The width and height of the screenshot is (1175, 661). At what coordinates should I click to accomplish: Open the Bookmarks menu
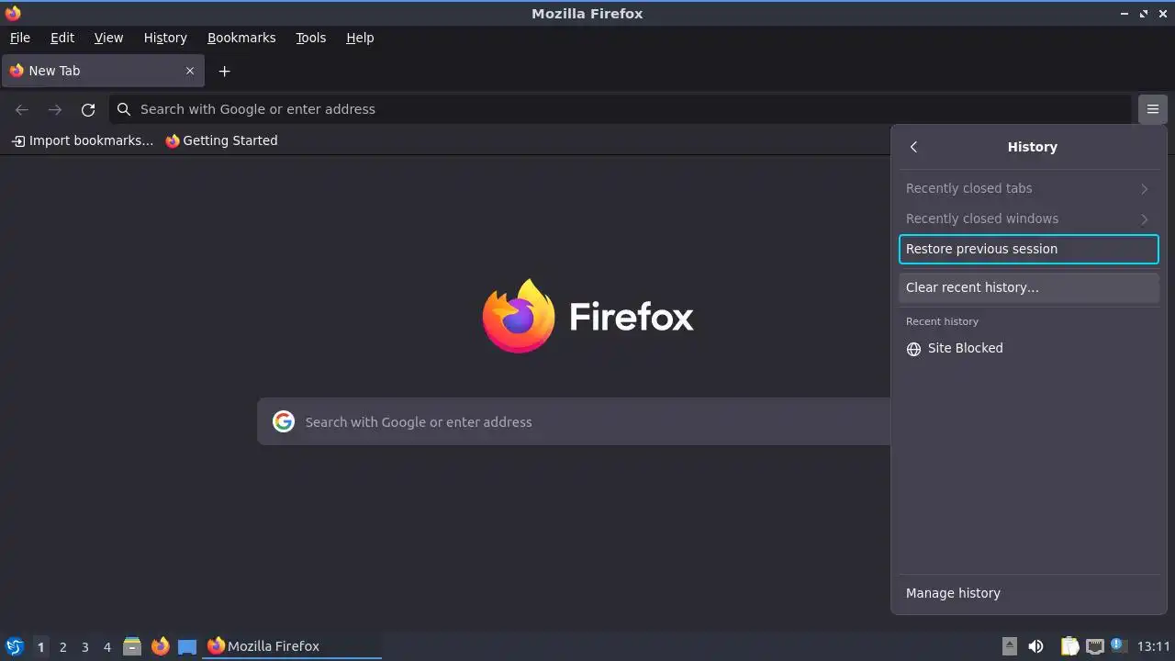[241, 38]
